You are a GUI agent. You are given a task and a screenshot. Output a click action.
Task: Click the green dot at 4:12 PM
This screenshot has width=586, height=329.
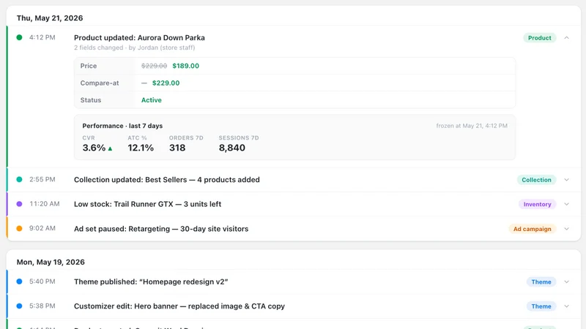pos(20,37)
